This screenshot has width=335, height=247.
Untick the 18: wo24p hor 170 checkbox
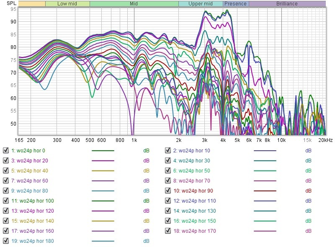pyautogui.click(x=168, y=231)
